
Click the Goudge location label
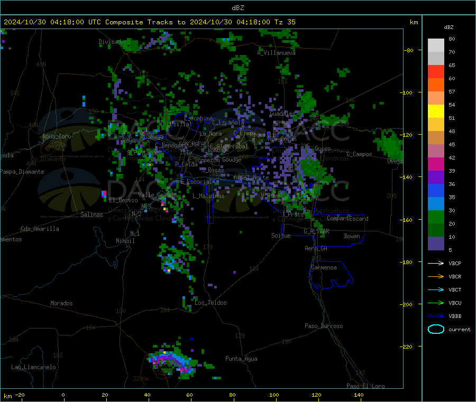[x=231, y=160]
